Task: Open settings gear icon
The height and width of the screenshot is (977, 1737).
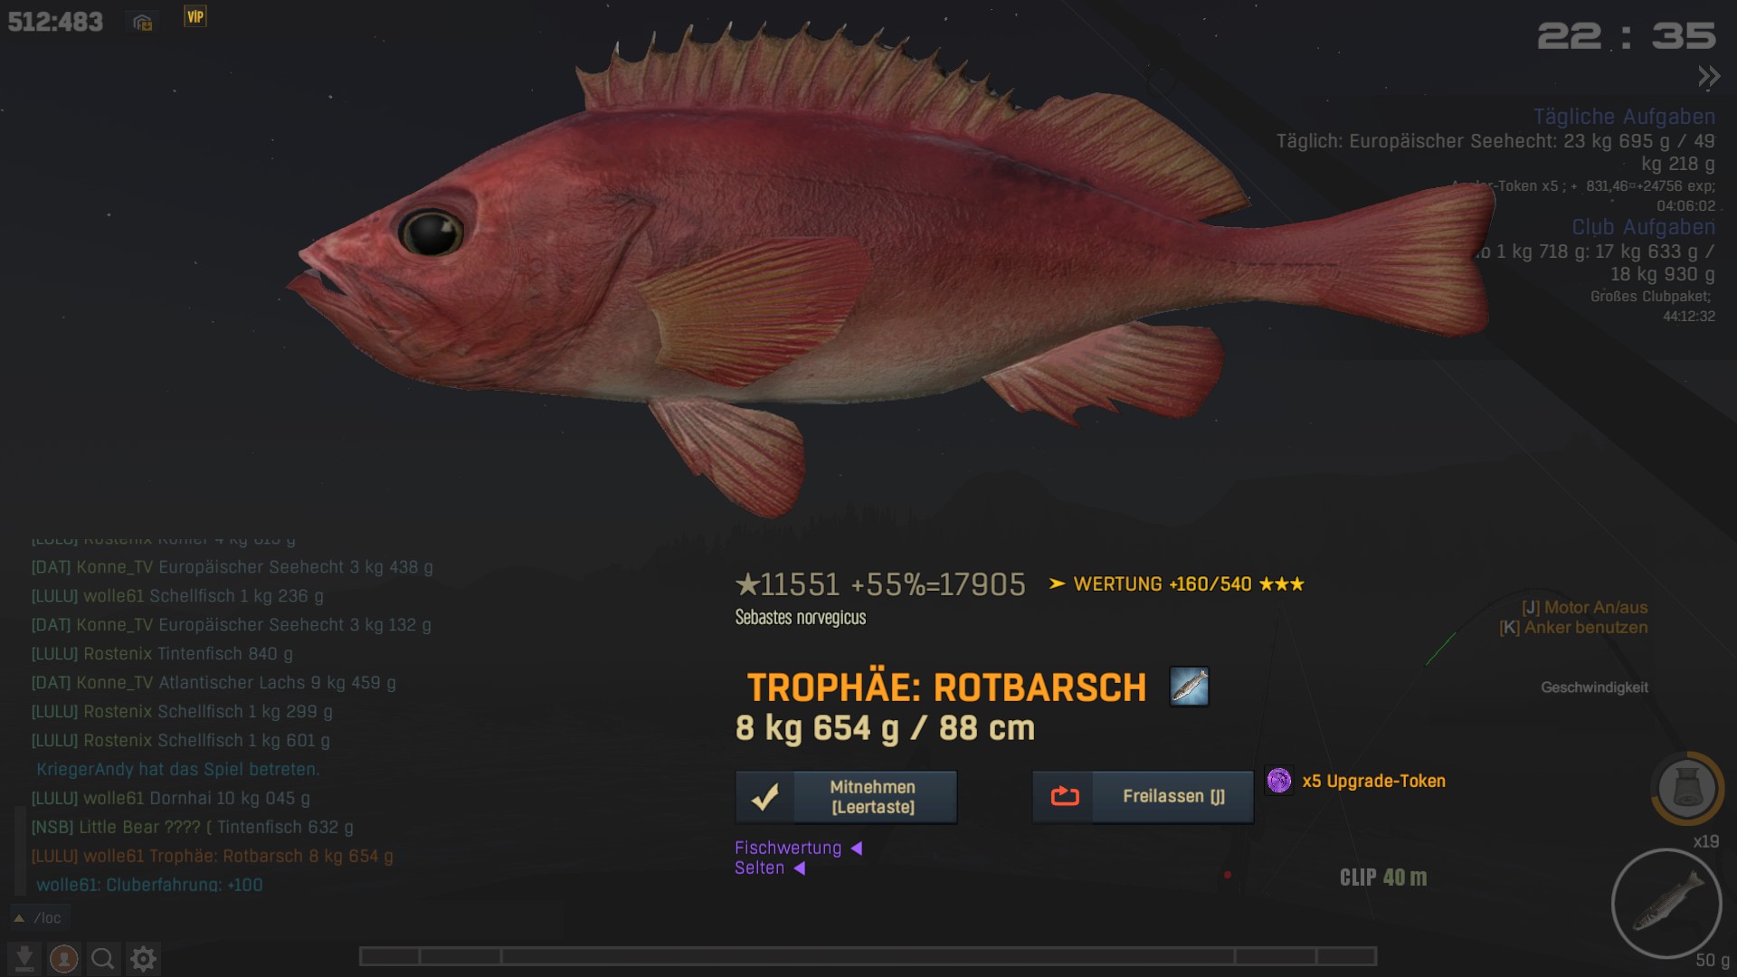Action: 143,958
